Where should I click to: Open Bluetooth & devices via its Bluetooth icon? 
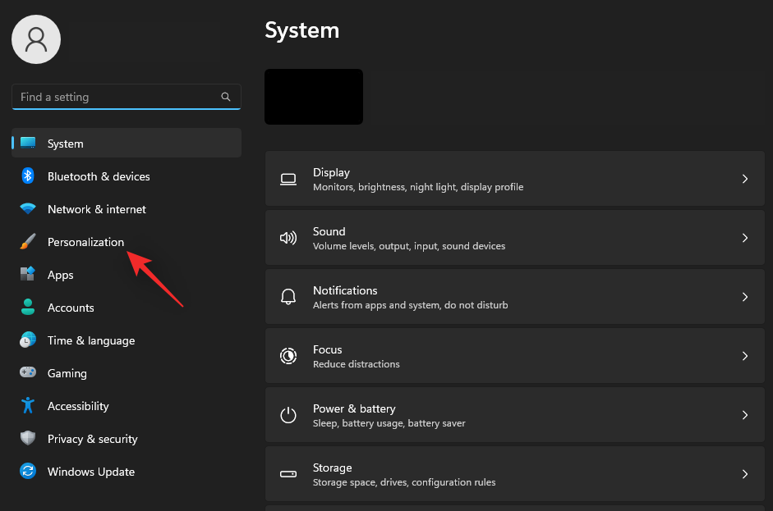(27, 176)
